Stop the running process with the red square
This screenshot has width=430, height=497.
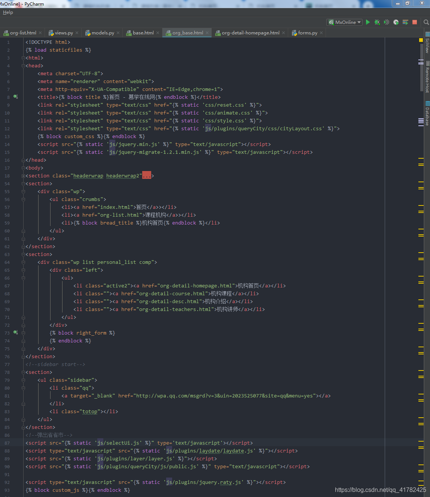pyautogui.click(x=415, y=22)
